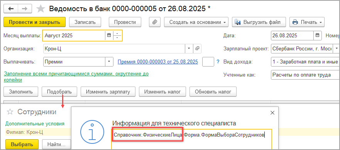Decrease Месяц выплаты with the down spinner

click(117, 38)
